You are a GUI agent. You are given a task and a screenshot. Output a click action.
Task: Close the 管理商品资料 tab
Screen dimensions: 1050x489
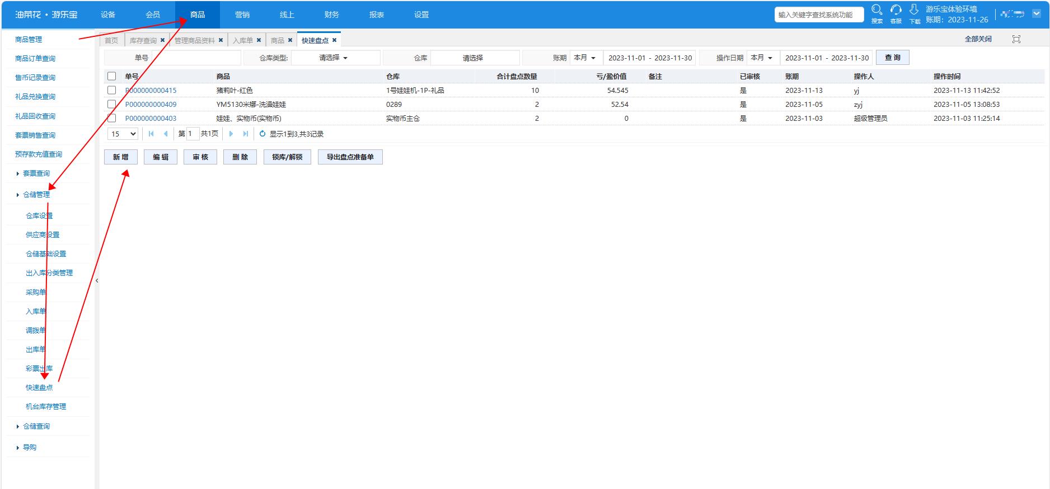tap(221, 40)
